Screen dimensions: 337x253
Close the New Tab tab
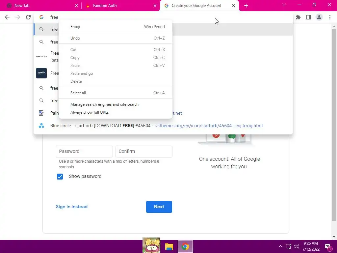(76, 6)
